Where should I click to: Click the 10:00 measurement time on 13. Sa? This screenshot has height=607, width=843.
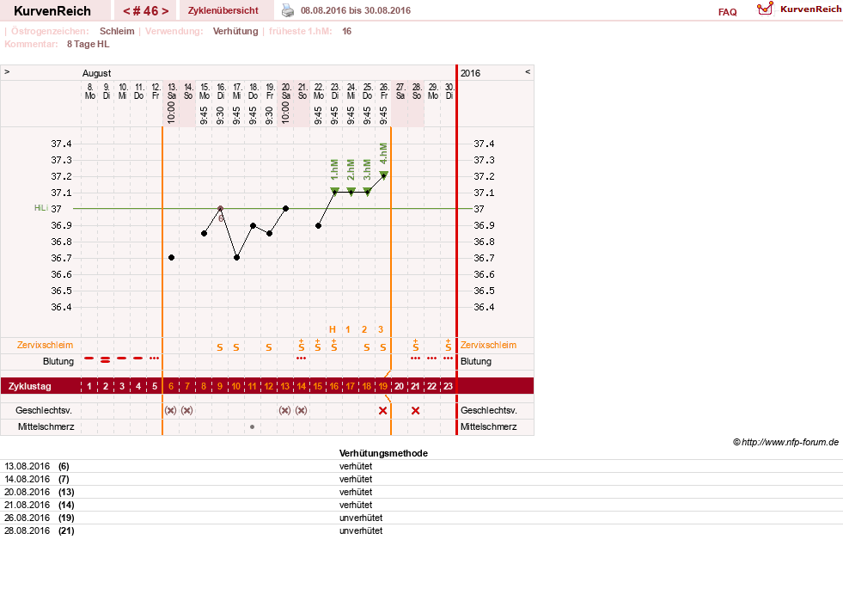click(x=172, y=113)
